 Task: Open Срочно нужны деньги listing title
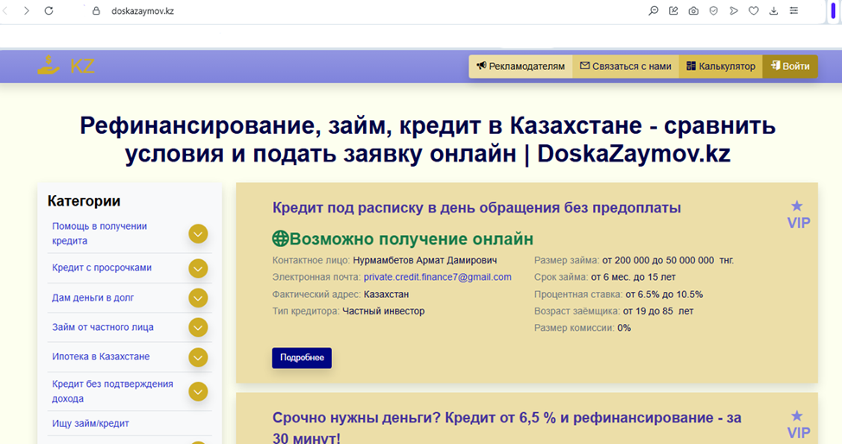(x=507, y=428)
